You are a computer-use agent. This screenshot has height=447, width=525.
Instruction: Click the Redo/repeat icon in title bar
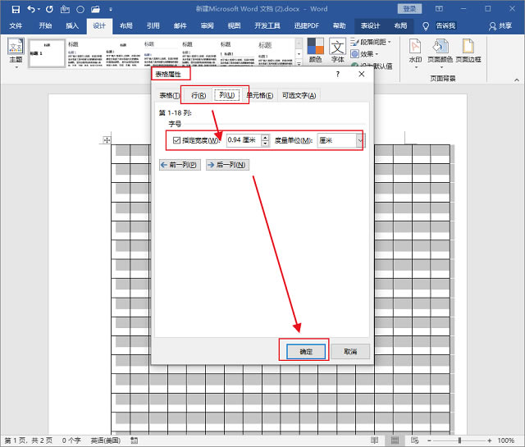click(49, 9)
